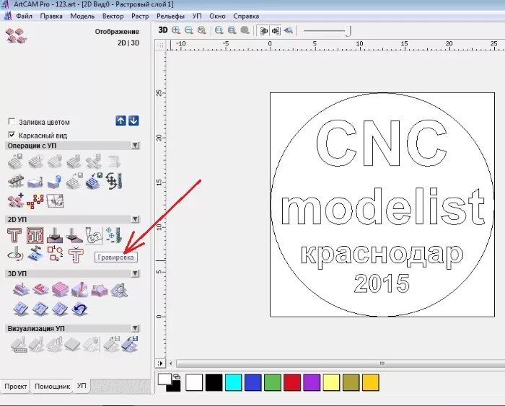Viewport: 505px width, 406px height.
Task: Select the 3D rest machining magnifier icon
Action: point(119,291)
